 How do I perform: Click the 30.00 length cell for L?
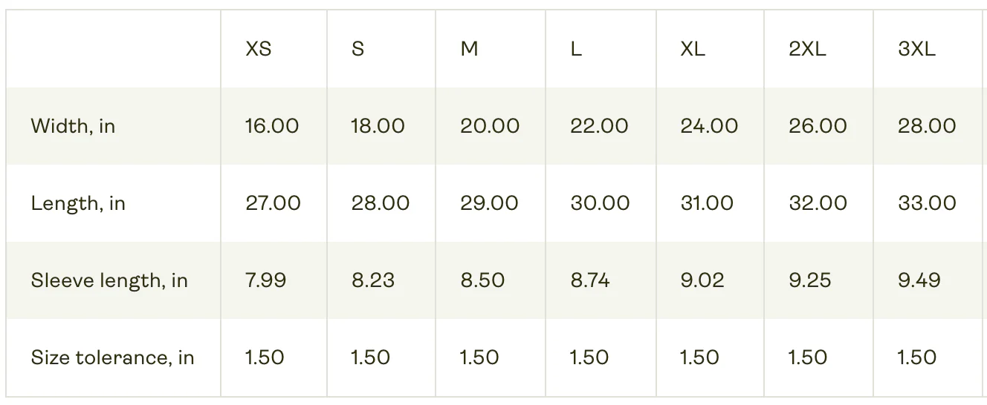point(600,203)
